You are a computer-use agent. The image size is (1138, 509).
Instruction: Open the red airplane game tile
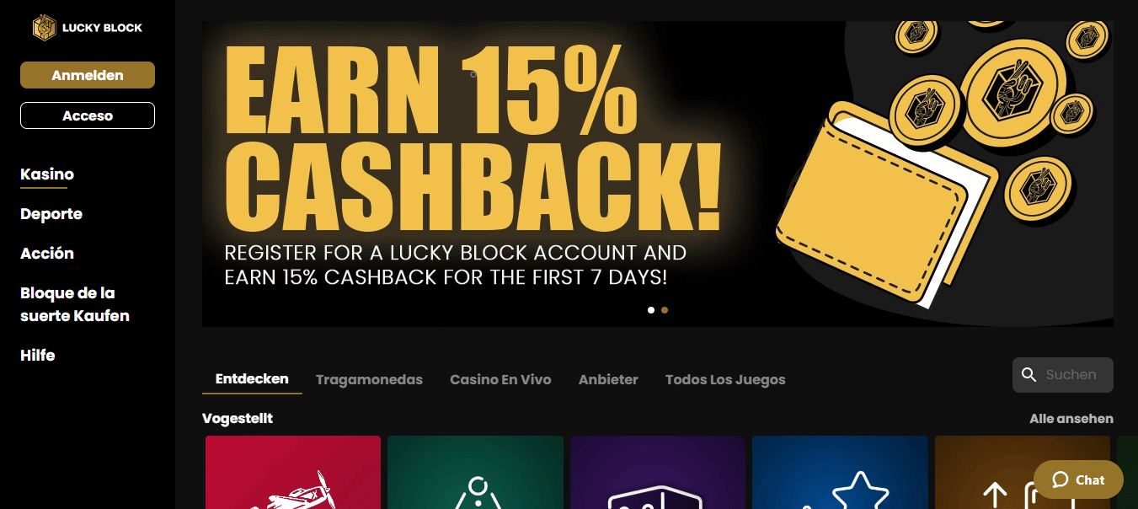tap(293, 472)
